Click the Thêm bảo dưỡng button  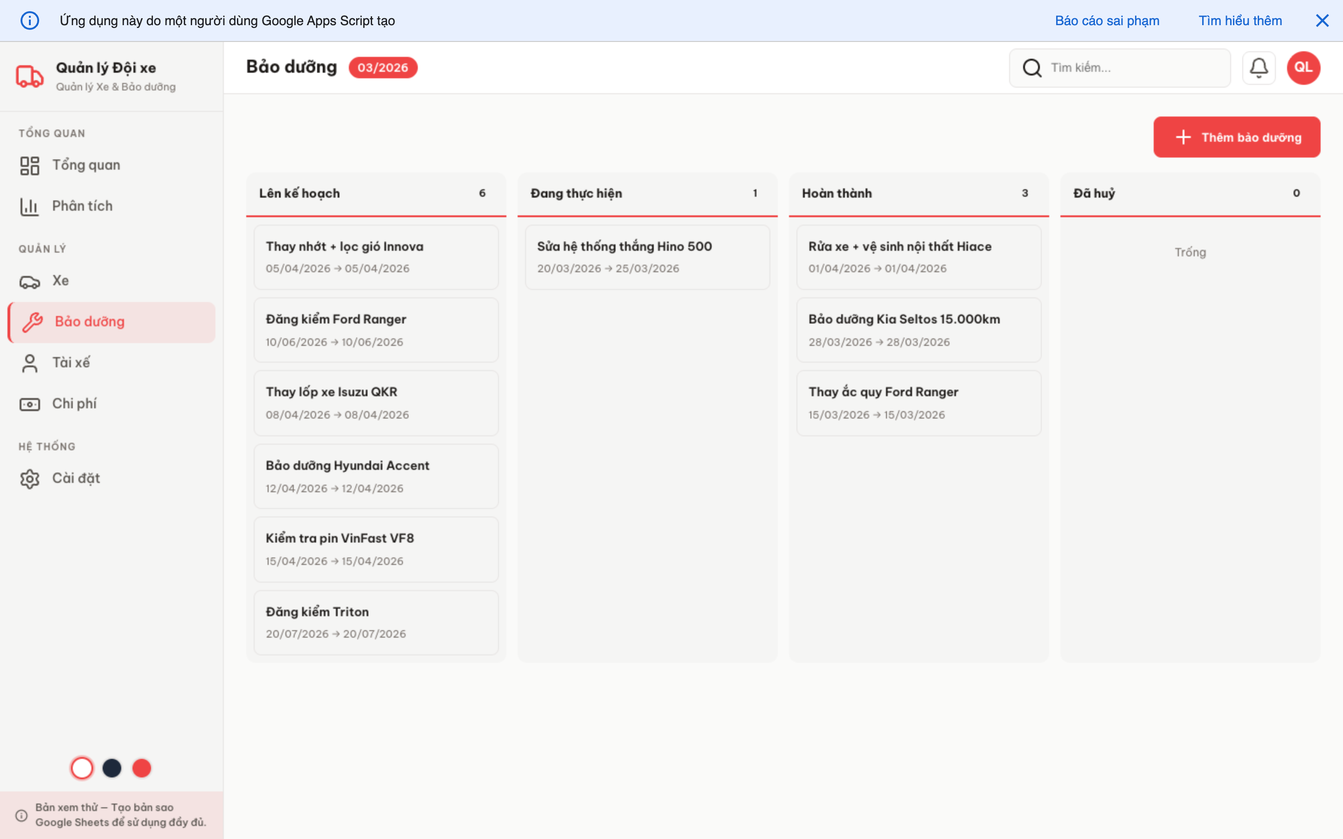pos(1237,137)
